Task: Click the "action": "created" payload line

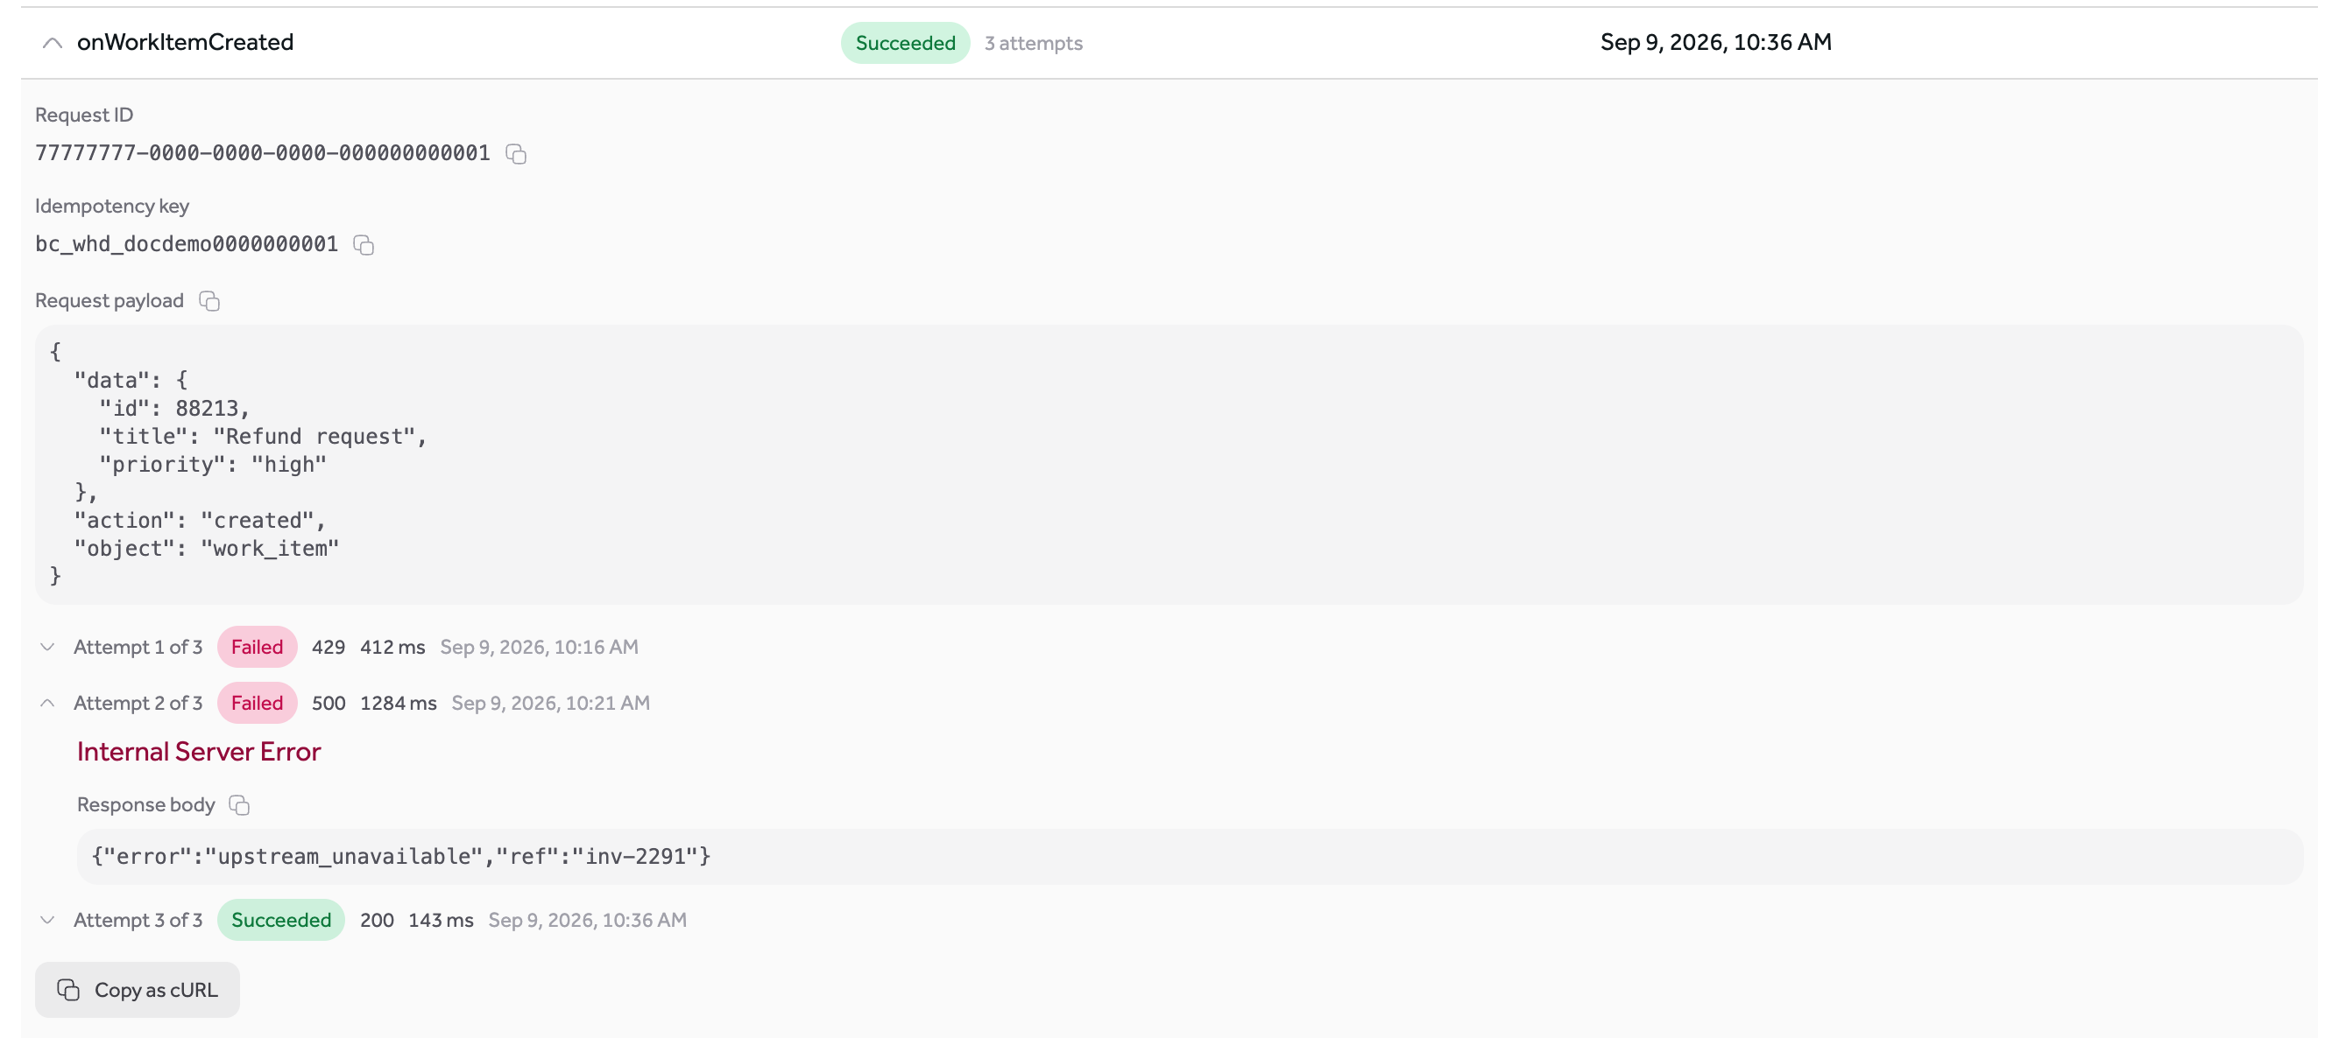Action: (x=200, y=521)
